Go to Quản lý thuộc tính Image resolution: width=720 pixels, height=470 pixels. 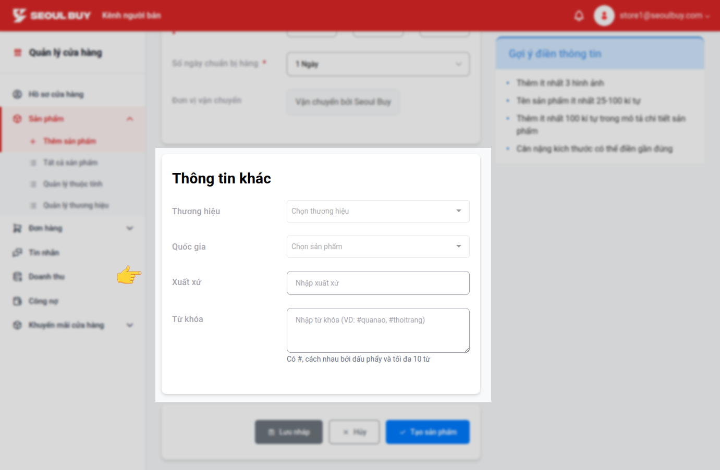click(x=72, y=184)
